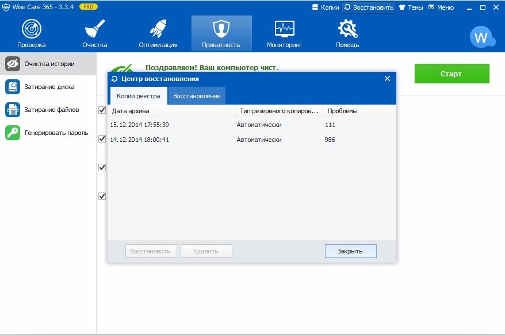
Task: Click the Закрыть button
Action: click(x=350, y=251)
